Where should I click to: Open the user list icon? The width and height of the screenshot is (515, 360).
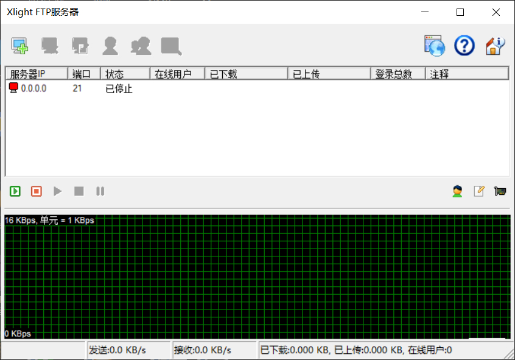457,191
